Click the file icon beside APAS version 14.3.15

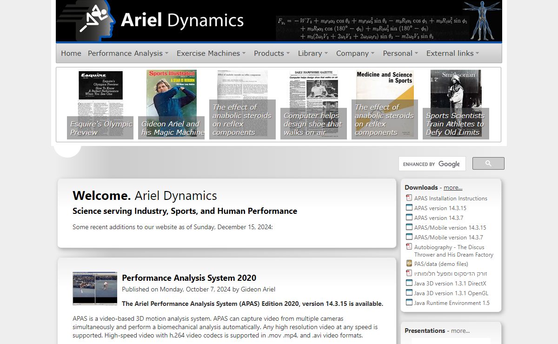coord(409,208)
